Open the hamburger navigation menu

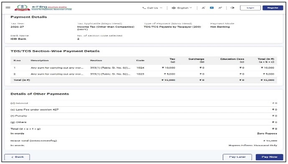tap(8, 8)
